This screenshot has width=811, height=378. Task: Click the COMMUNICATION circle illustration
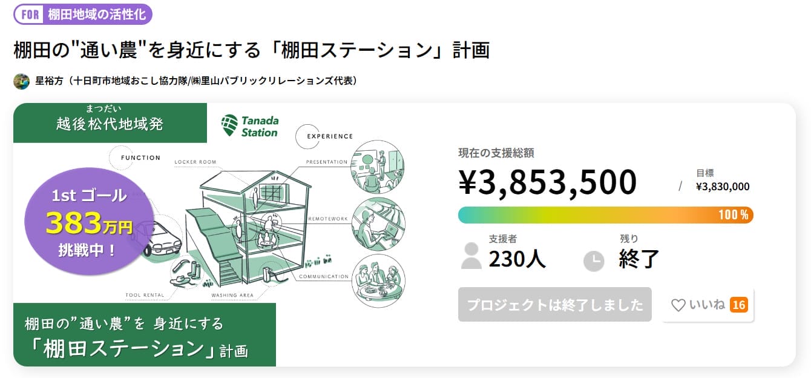(x=378, y=281)
